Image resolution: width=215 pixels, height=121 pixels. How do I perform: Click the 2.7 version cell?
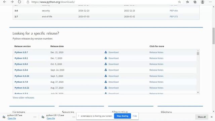pos(16,16)
